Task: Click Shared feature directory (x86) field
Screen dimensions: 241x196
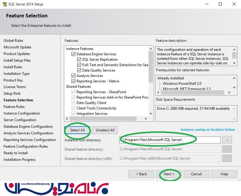Action: pyautogui.click(x=170, y=158)
